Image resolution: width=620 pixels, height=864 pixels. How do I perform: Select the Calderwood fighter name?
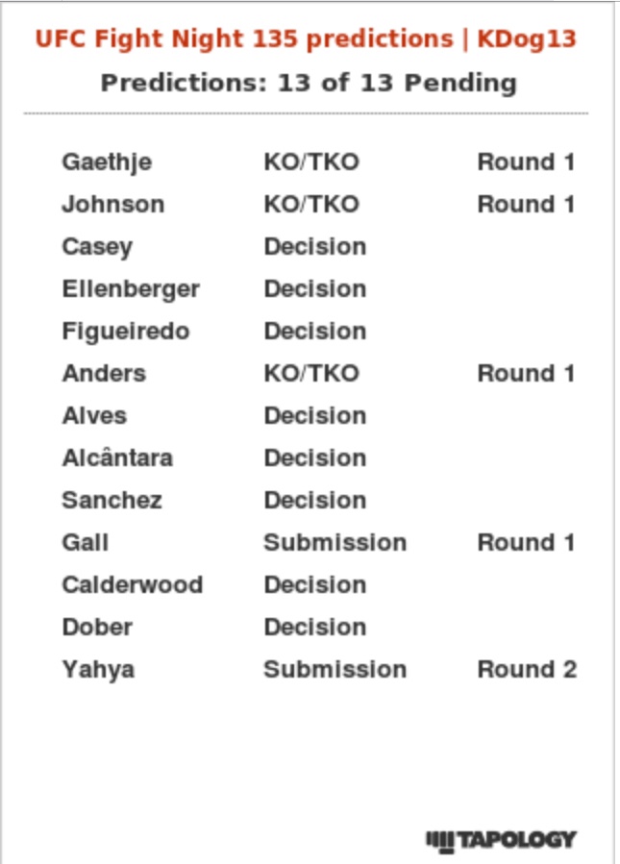pos(132,585)
